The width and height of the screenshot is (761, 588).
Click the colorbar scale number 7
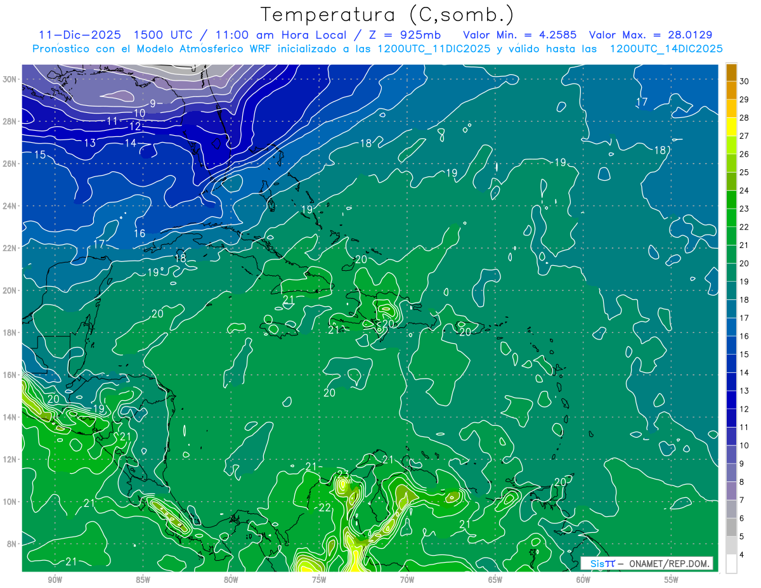743,500
